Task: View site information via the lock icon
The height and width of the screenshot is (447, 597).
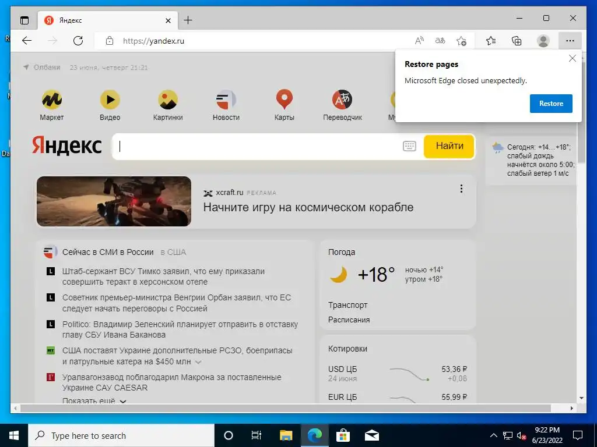Action: [x=110, y=41]
